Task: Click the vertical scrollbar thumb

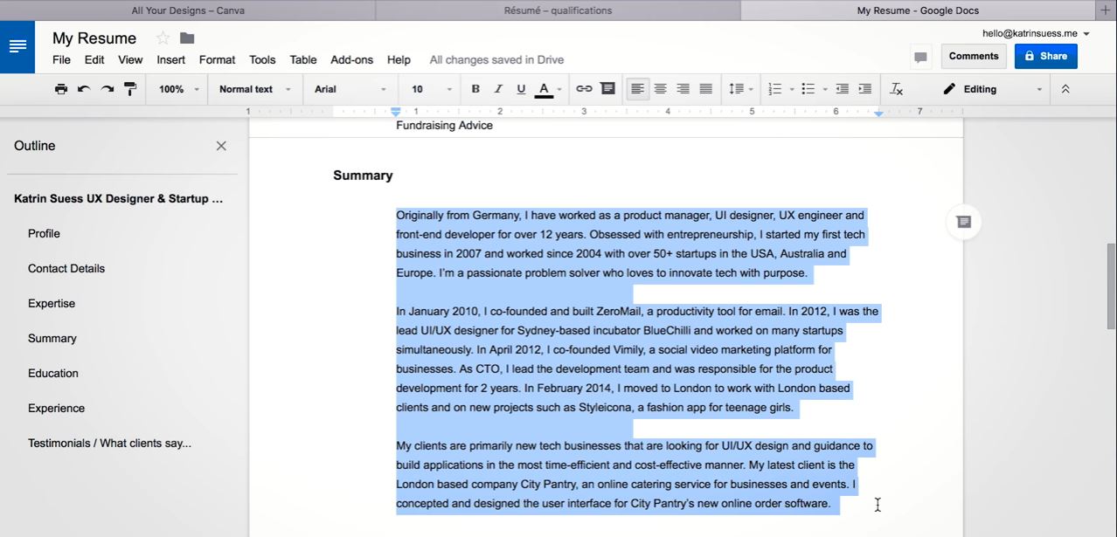Action: (1111, 286)
